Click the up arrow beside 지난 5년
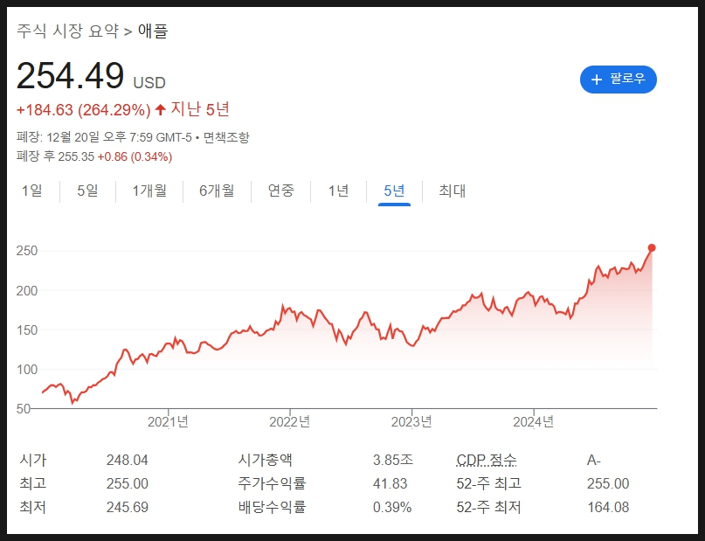This screenshot has height=541, width=705. (160, 109)
